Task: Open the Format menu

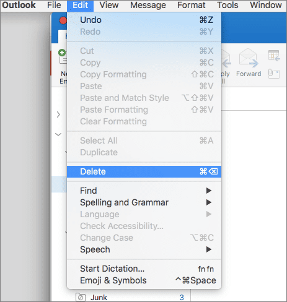Action: (x=192, y=5)
